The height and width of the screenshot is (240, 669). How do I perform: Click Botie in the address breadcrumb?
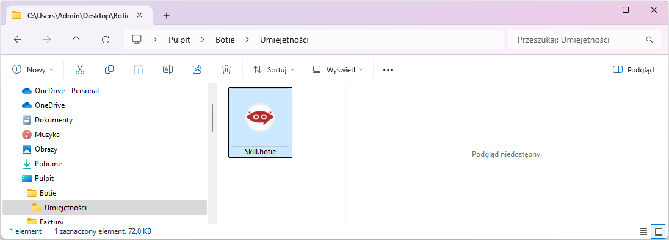tap(225, 40)
